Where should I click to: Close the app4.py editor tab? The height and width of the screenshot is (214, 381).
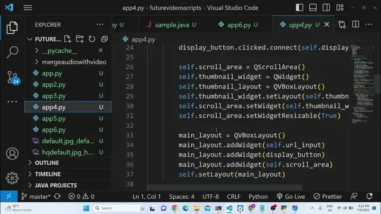pyautogui.click(x=327, y=24)
